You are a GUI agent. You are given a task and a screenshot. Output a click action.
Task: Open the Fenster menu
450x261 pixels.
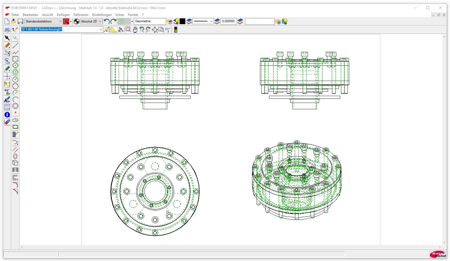pos(133,15)
